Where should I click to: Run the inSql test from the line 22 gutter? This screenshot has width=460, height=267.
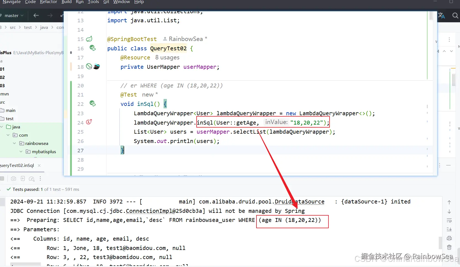pos(93,103)
